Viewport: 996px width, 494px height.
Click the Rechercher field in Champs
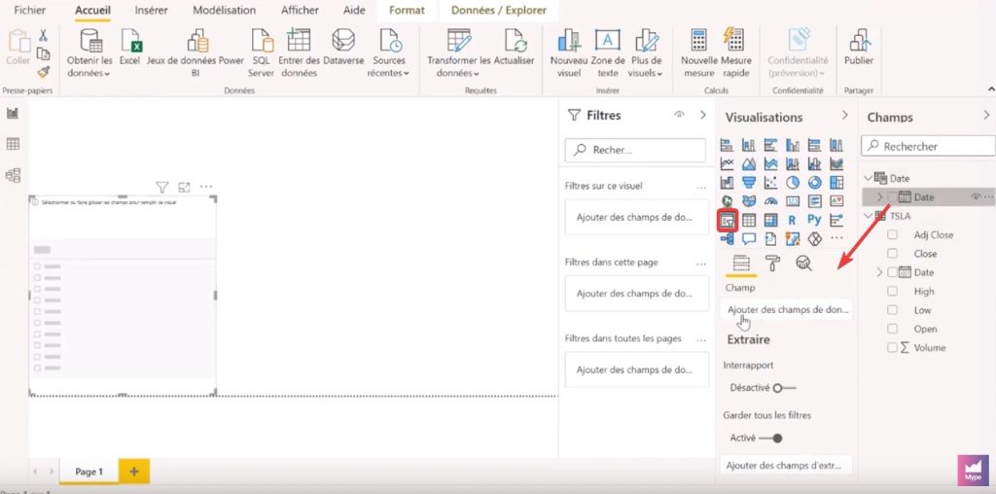pos(929,146)
